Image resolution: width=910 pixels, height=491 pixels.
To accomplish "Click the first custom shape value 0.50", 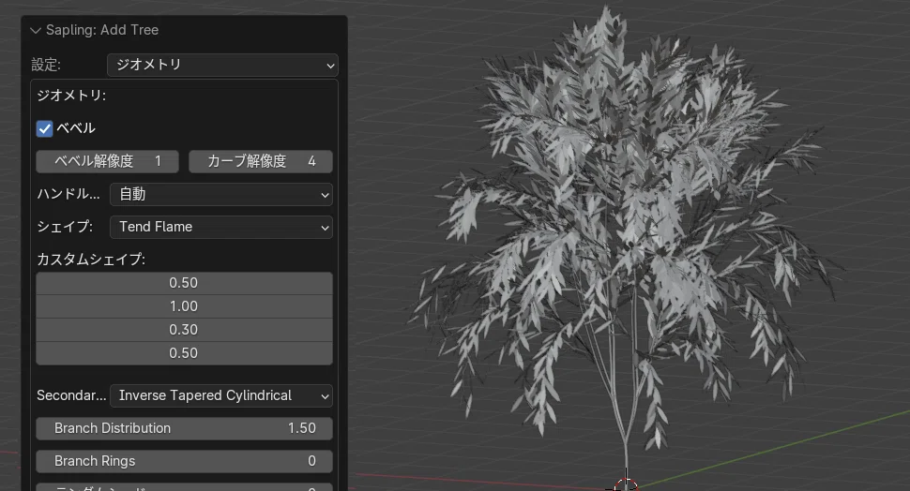I will coord(184,283).
